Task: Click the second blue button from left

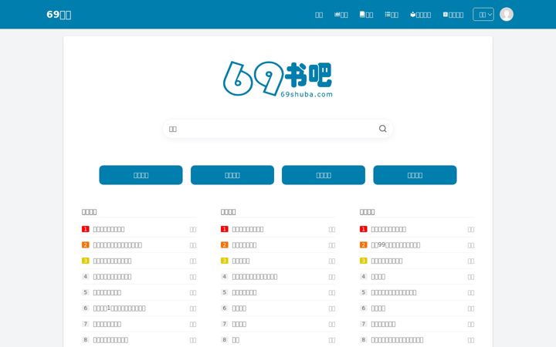Action: coord(232,175)
